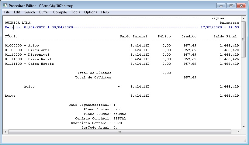This screenshot has width=249, height=145.
Task: Click the '01100000 - Circulante' row
Action: click(x=122, y=50)
